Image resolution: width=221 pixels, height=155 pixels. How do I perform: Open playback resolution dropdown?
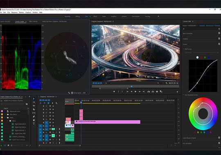coord(160,83)
